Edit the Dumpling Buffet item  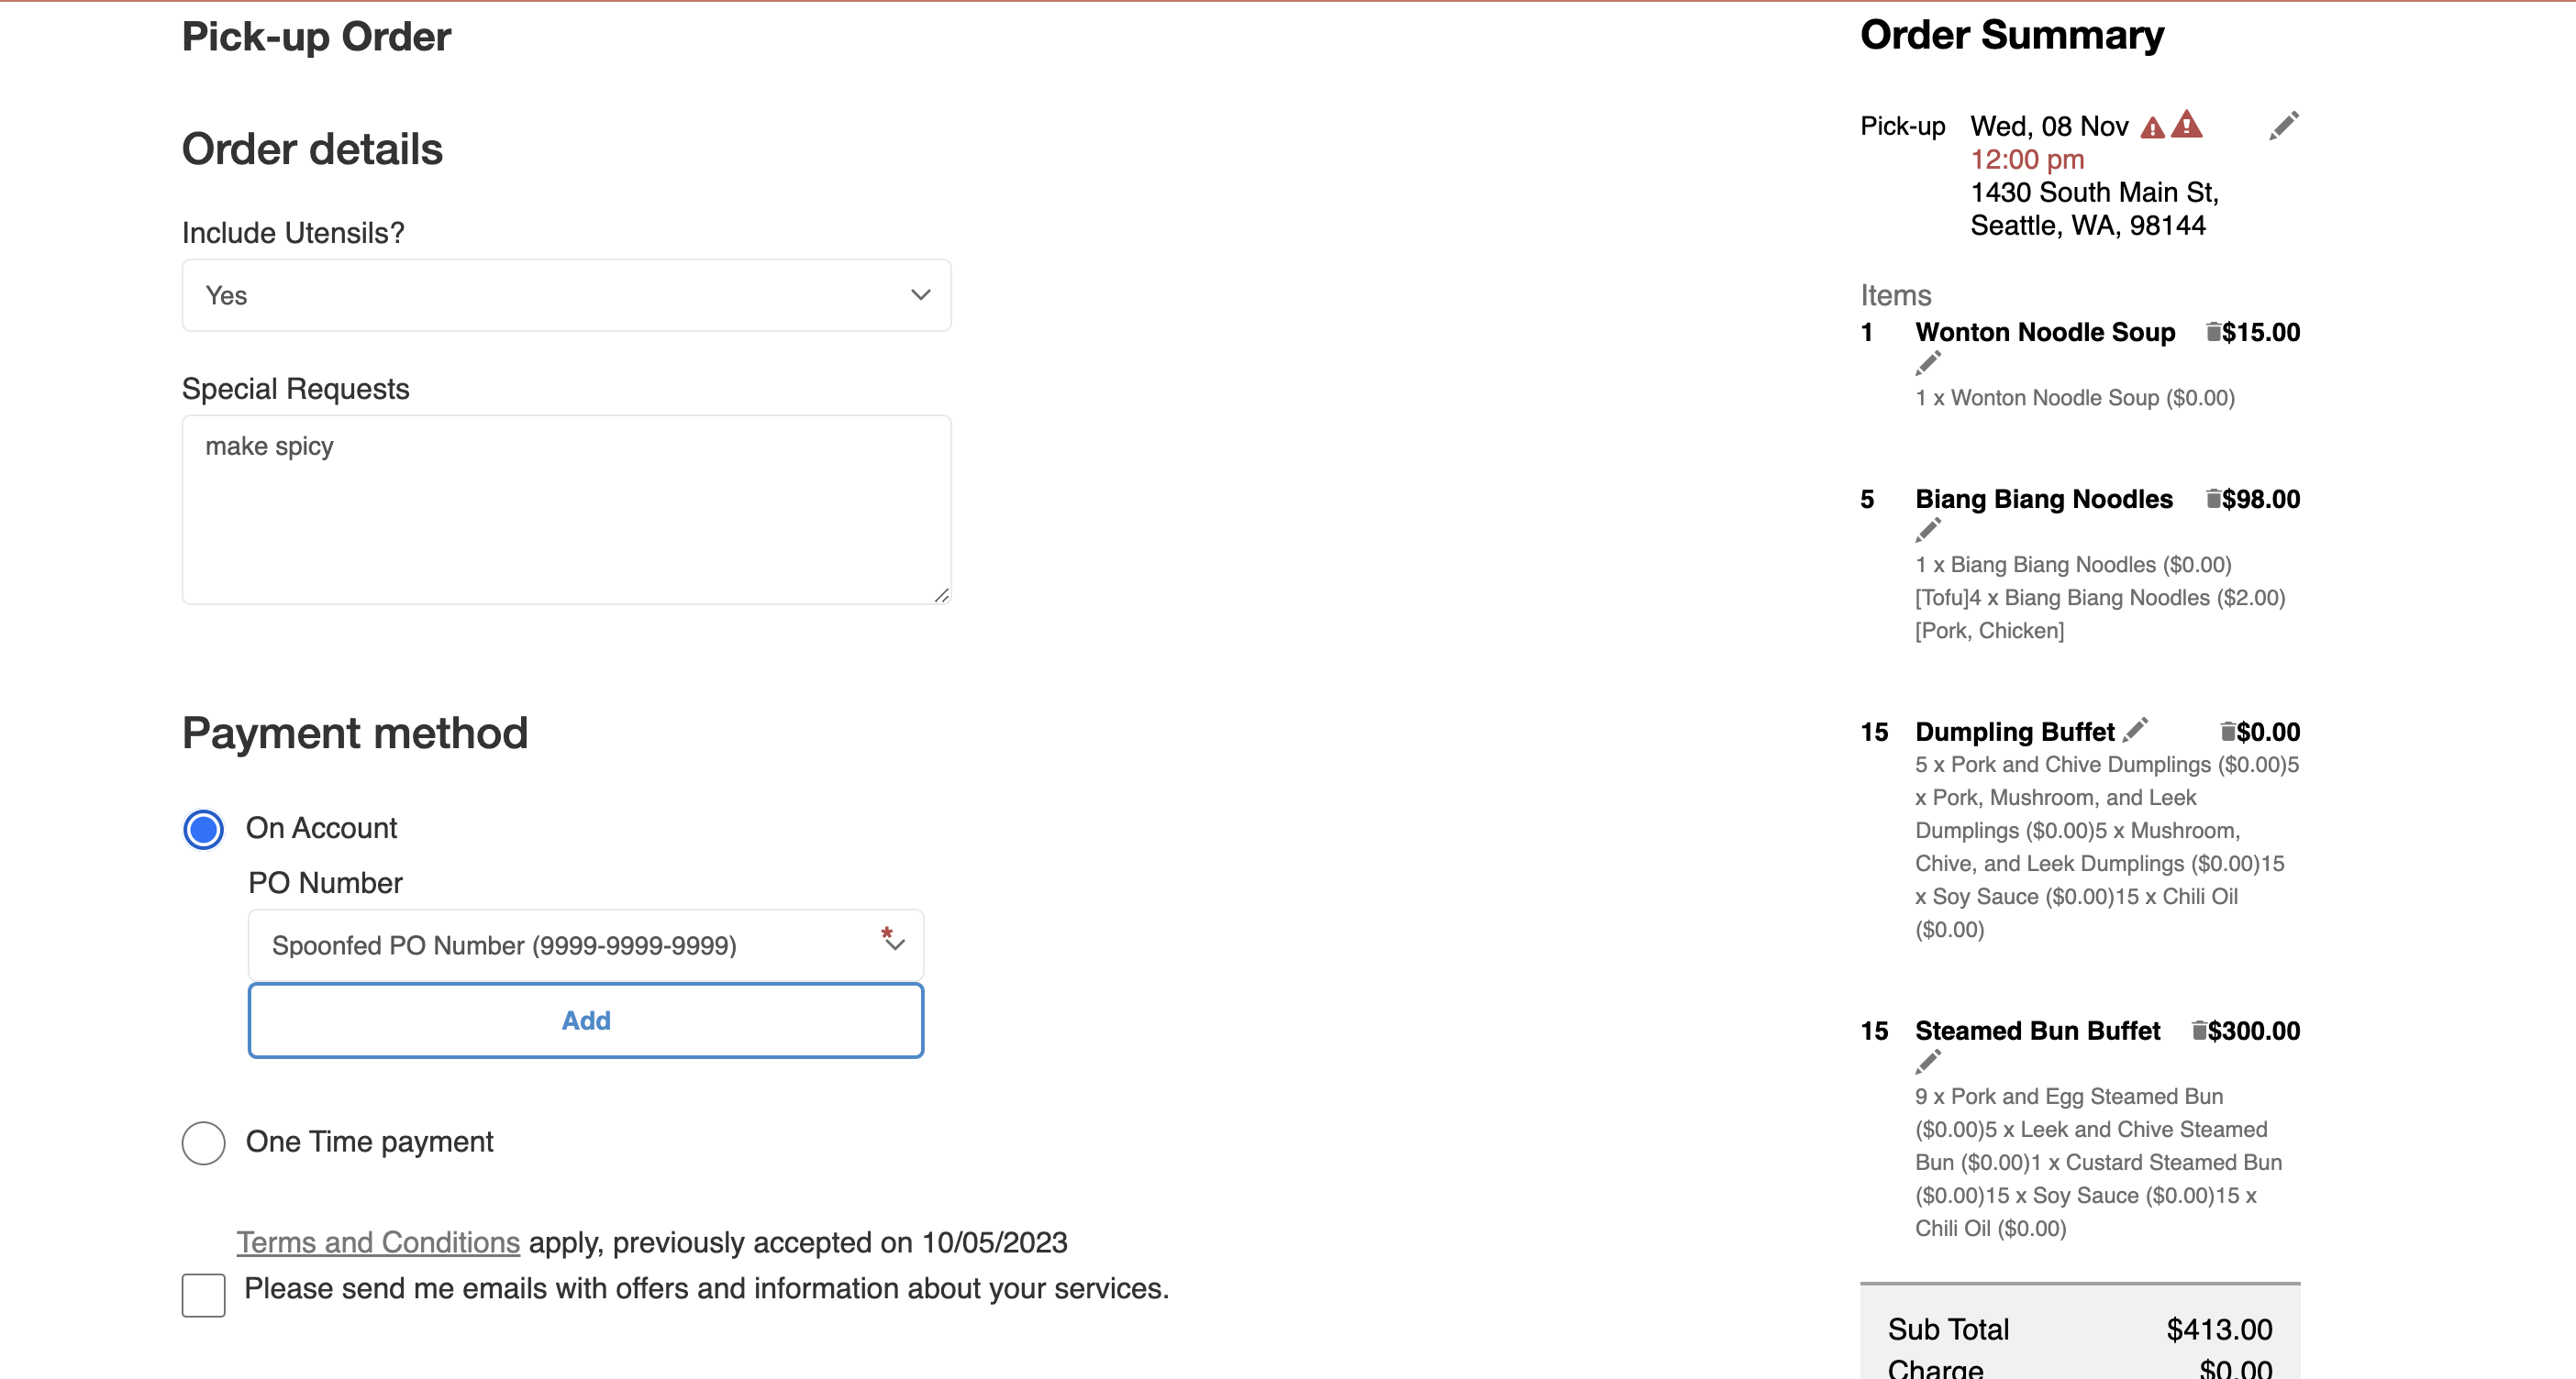2135,731
